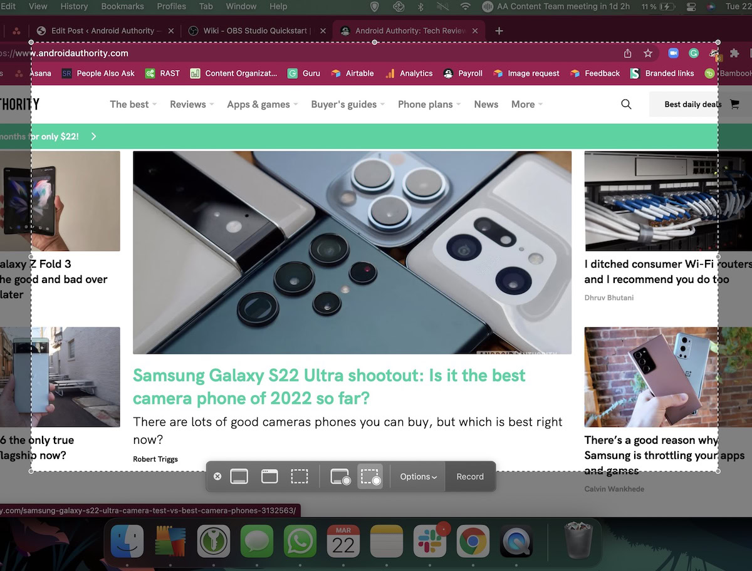Image resolution: width=752 pixels, height=571 pixels.
Task: Select Record Selected Portion in the screenshot toolbar
Action: pos(370,477)
